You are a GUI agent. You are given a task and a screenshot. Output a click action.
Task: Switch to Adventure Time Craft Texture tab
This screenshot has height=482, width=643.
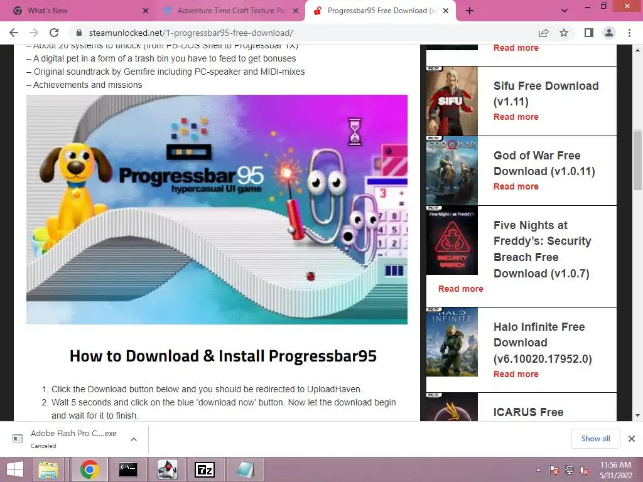231,11
